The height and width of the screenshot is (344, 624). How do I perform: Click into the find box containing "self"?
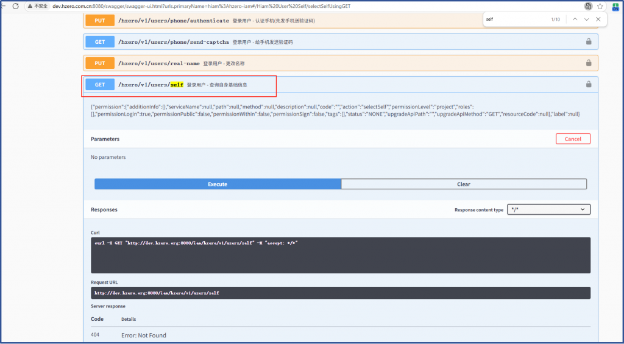tap(515, 19)
